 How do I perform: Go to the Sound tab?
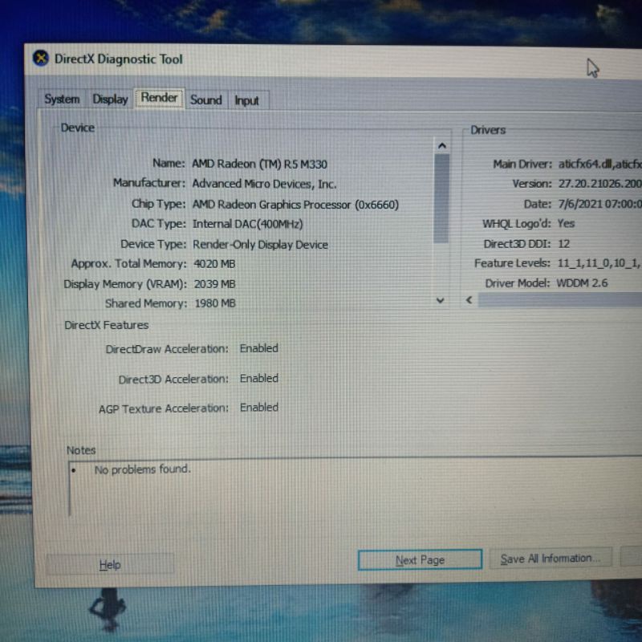click(x=205, y=100)
